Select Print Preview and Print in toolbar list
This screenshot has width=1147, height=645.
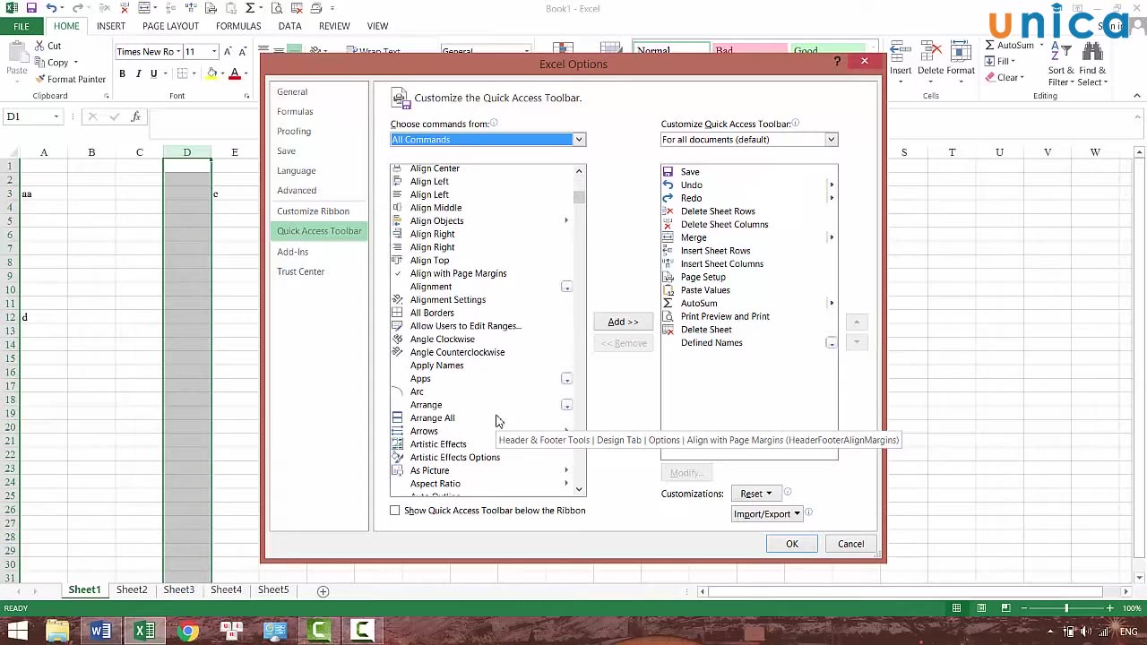(x=725, y=316)
